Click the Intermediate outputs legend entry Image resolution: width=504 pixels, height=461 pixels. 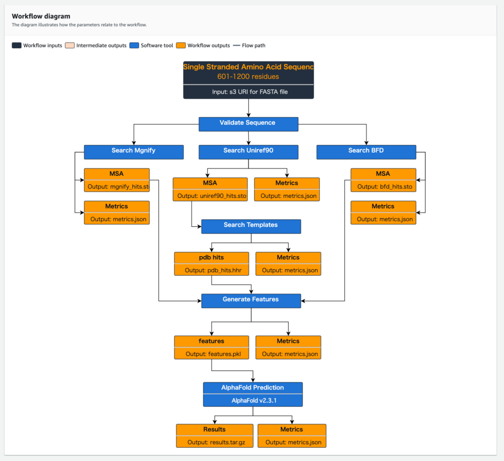coord(69,46)
